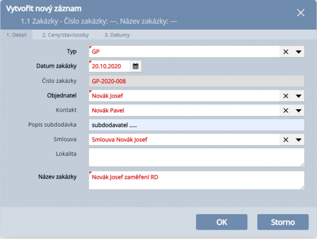317x239 pixels.
Task: Clear the Kontakt selection
Action: (286, 111)
